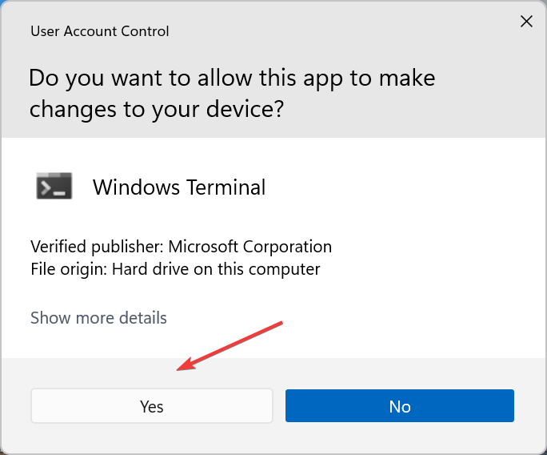Click the 'Do you want to allow' heading line
Screen dimensions: 547x455
[x=232, y=79]
